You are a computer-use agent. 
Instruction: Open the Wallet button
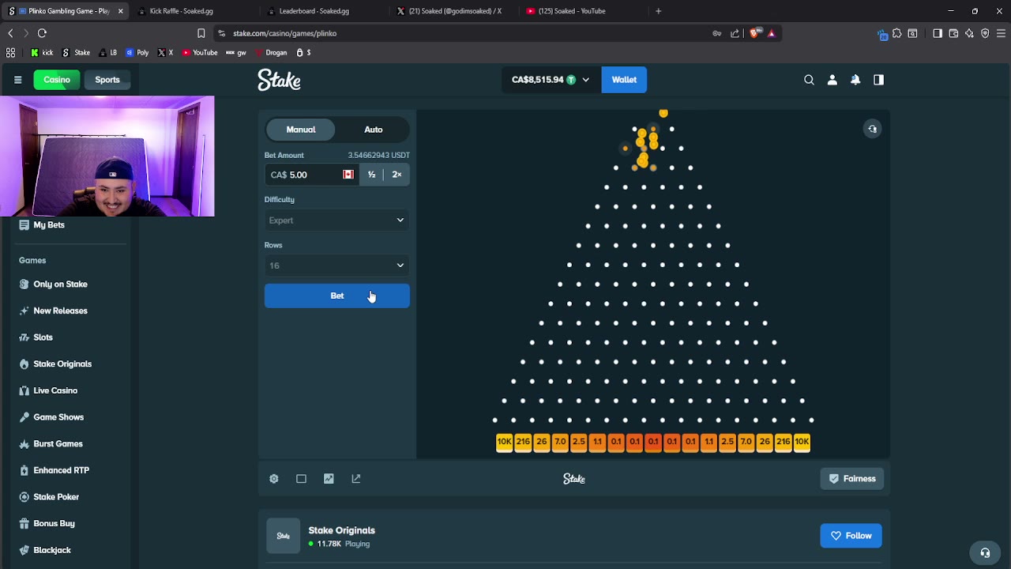tap(624, 80)
